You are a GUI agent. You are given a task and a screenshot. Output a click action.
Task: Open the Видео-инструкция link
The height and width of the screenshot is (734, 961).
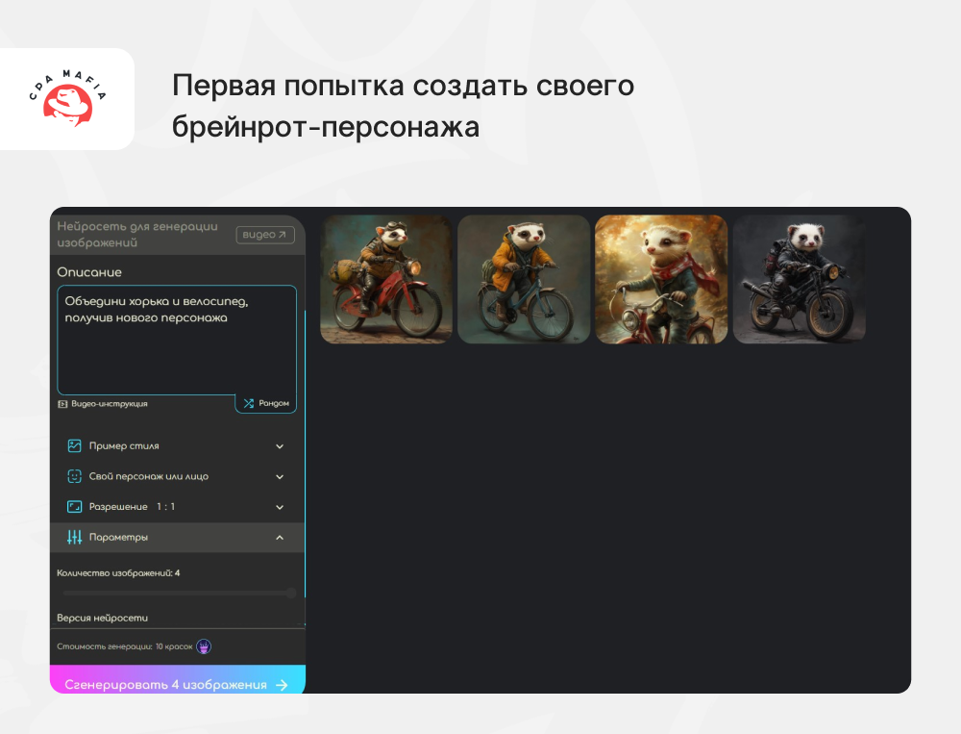pyautogui.click(x=108, y=404)
